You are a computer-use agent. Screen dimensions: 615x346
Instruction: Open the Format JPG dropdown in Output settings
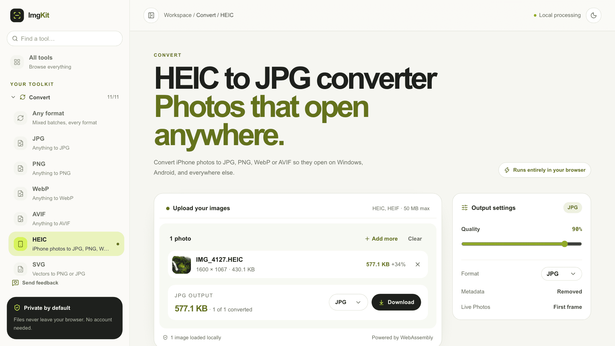click(562, 274)
